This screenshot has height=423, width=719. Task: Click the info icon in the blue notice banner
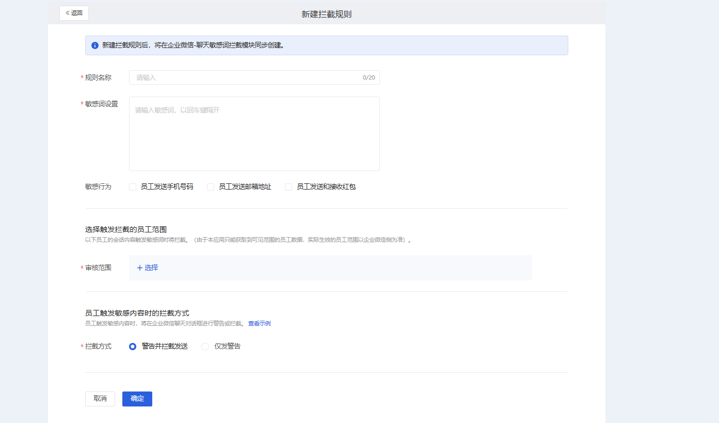(x=95, y=45)
